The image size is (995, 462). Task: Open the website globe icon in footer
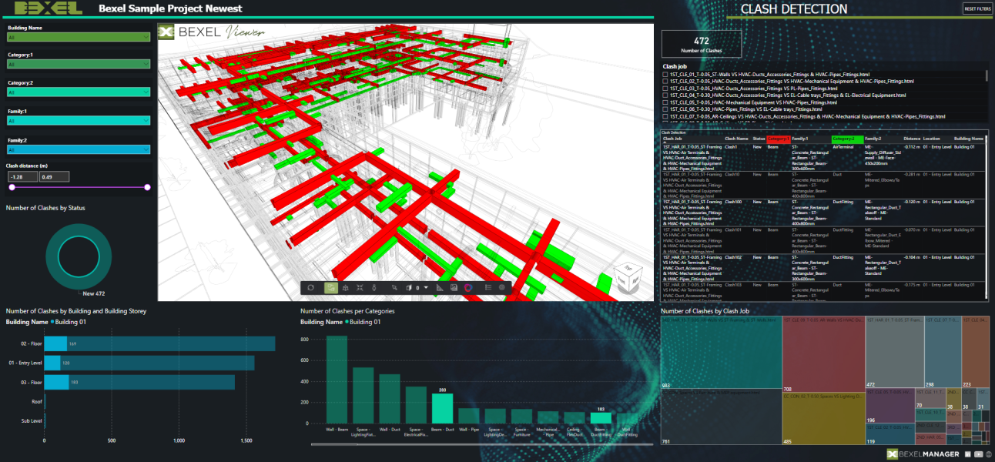(x=988, y=454)
